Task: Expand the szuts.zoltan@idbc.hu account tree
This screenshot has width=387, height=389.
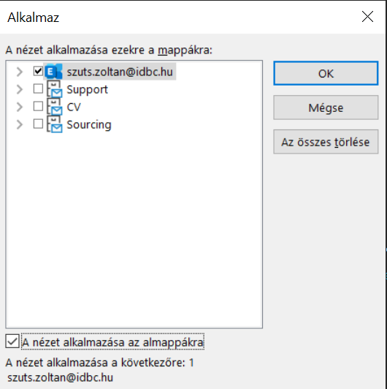Action: (x=19, y=72)
